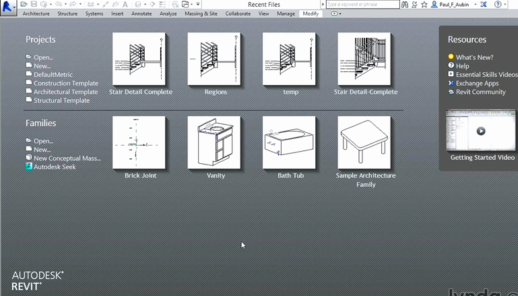Screen dimensions: 518x296
Task: Click the Exchange Apps X icon in title bar
Action: 484,5
